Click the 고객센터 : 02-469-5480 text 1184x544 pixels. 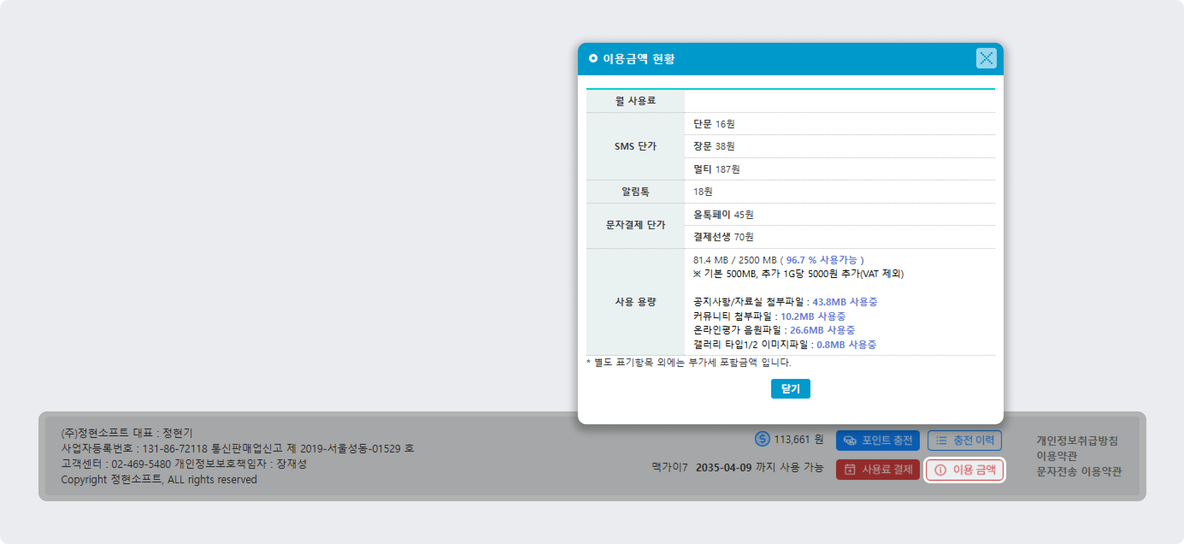pos(116,464)
